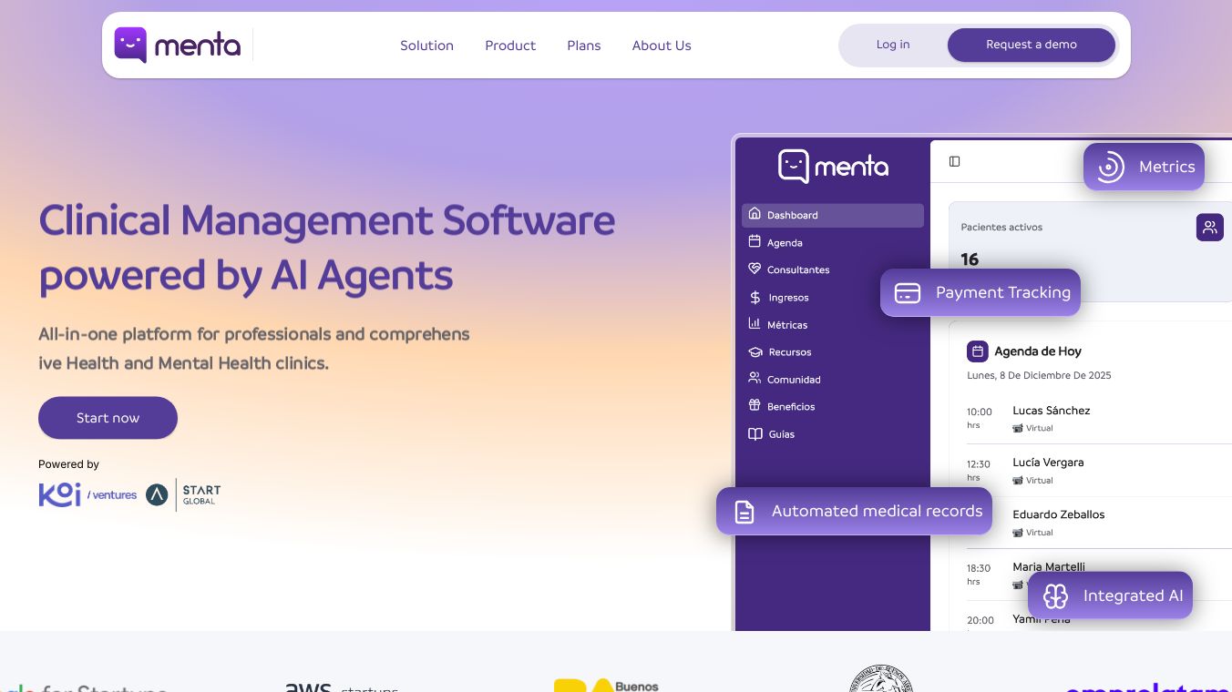Viewport: 1232px width, 692px height.
Task: Click the Dashboard home icon in sidebar
Action: coord(755,215)
